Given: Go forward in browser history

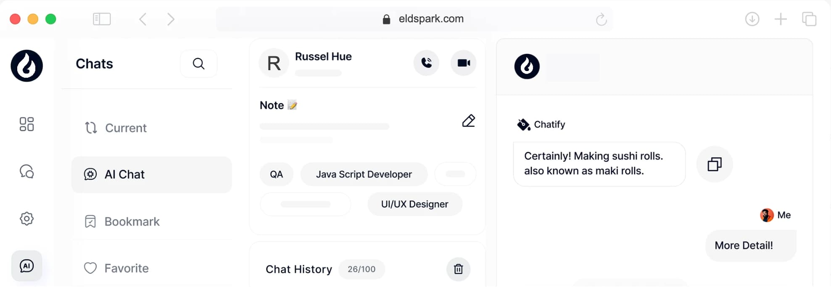Looking at the screenshot, I should click(x=170, y=19).
